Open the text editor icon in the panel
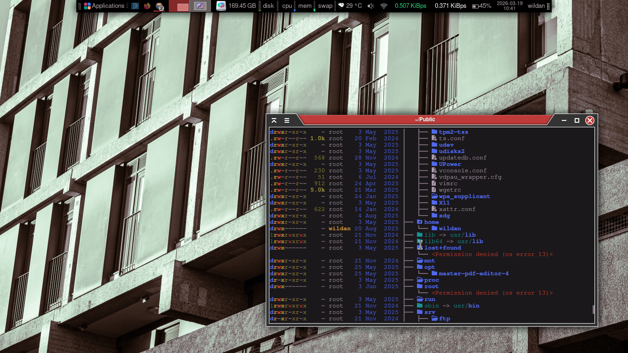This screenshot has height=353, width=628. click(135, 6)
